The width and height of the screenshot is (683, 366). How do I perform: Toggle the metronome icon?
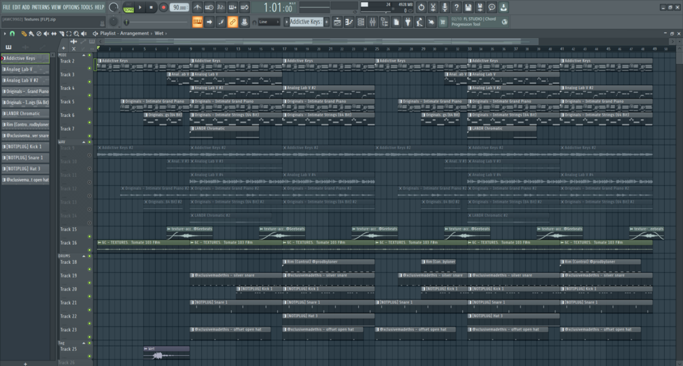click(x=197, y=7)
